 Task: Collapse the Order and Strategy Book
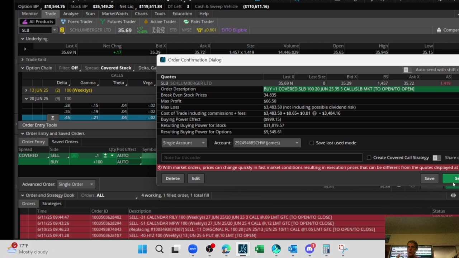(x=23, y=195)
